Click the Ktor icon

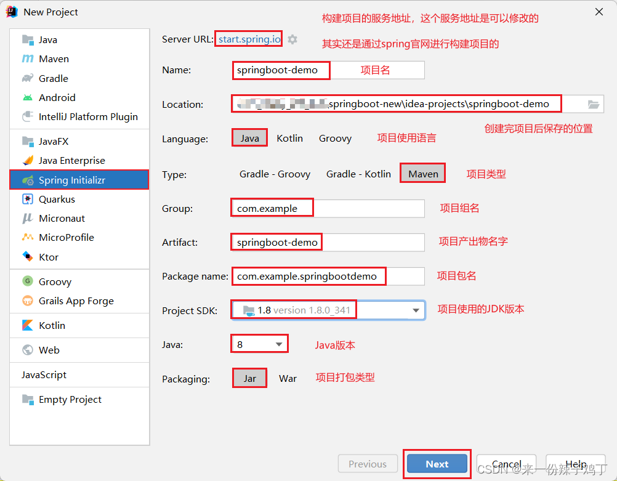pos(28,257)
